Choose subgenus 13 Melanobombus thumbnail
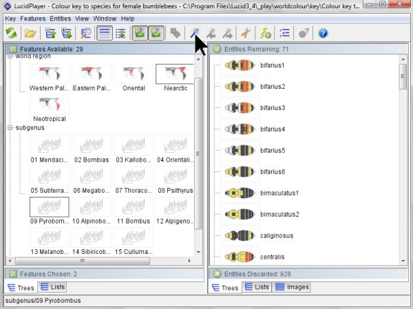Viewport: 413px width, 309px height. coord(50,237)
